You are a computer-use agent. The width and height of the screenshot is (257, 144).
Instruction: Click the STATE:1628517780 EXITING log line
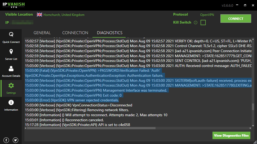click(x=138, y=85)
